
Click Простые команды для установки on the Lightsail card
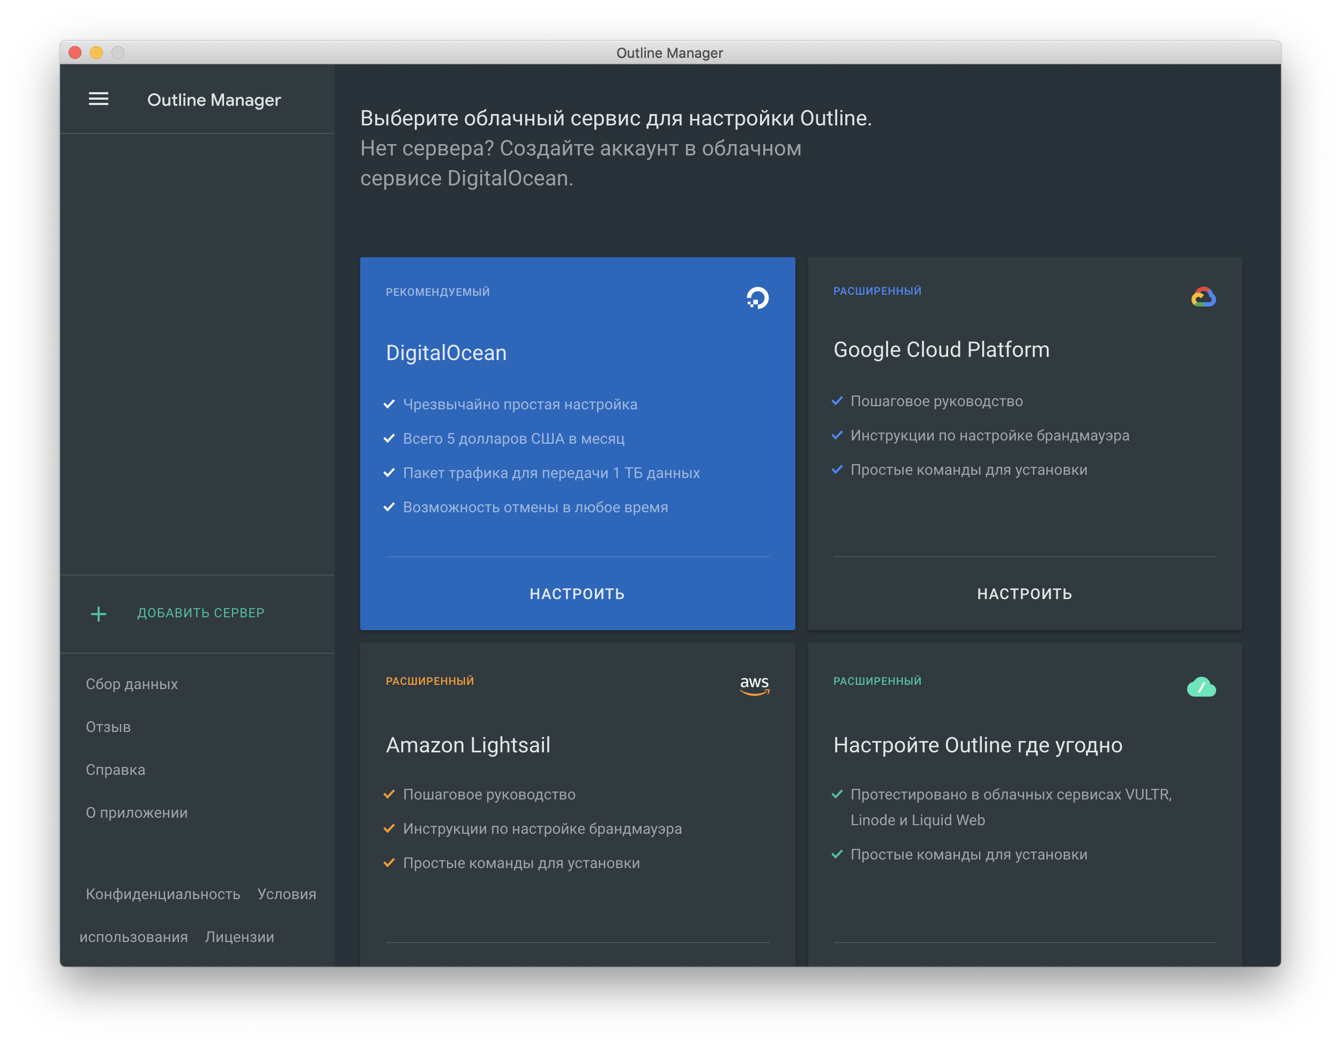click(521, 864)
